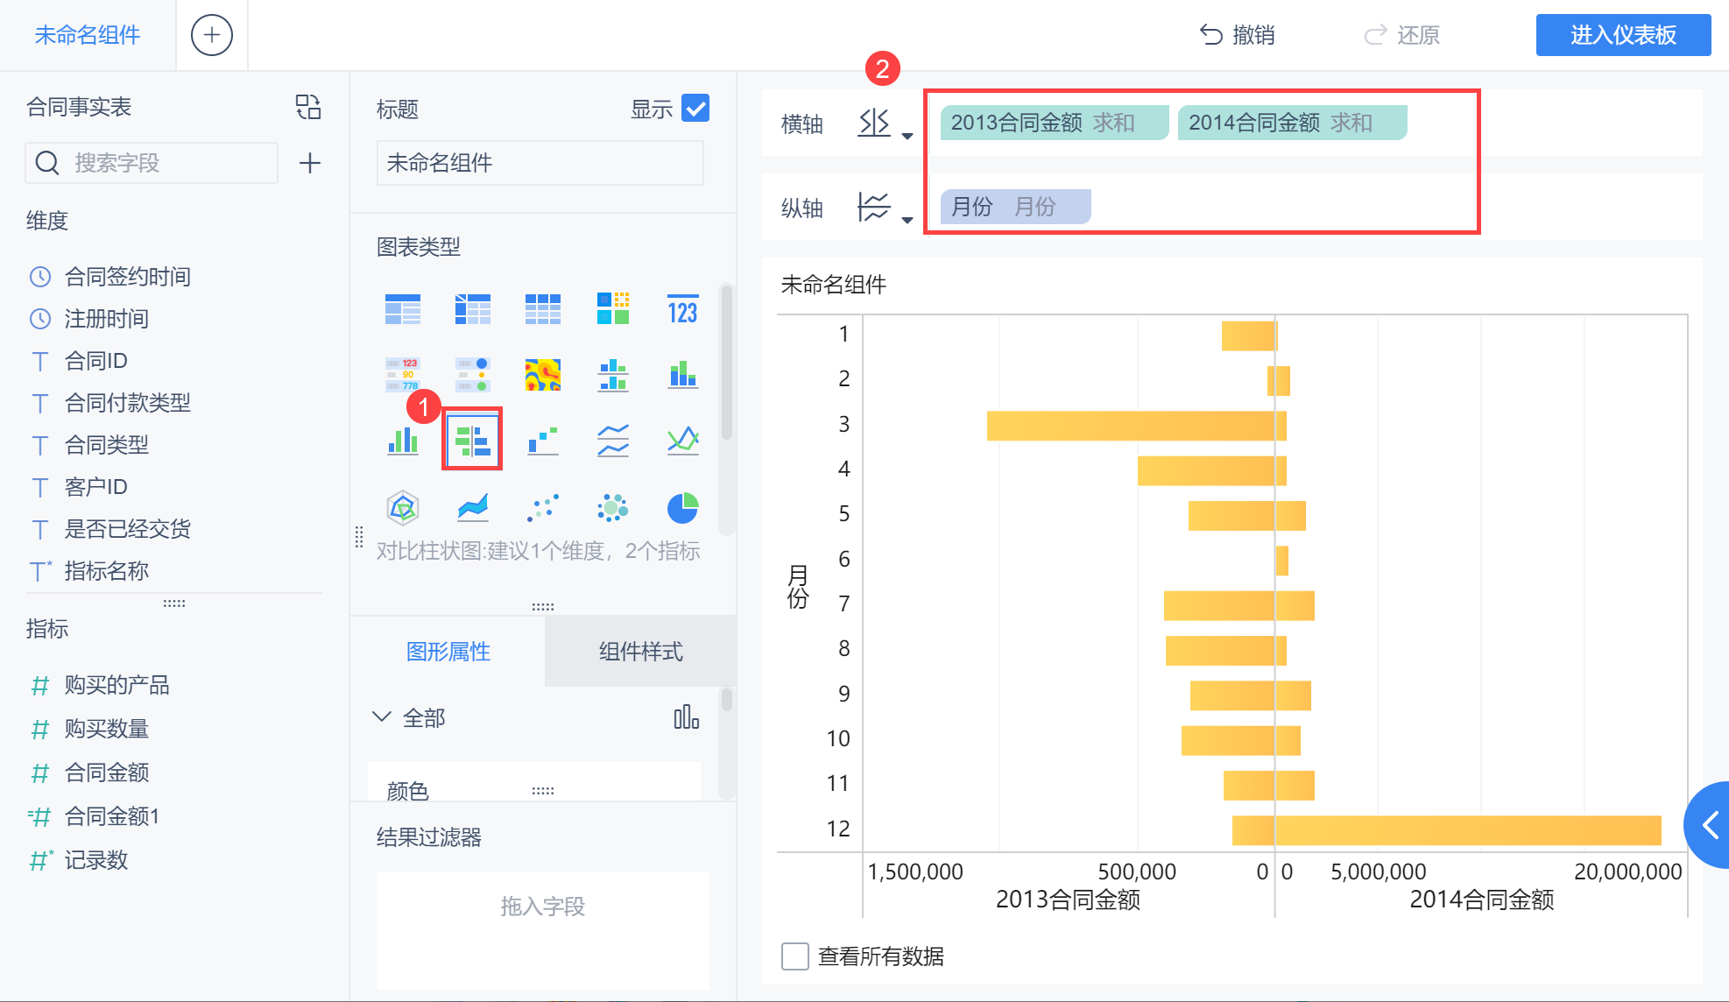The width and height of the screenshot is (1729, 1002).
Task: Switch to the 组件样式 tab
Action: [640, 652]
